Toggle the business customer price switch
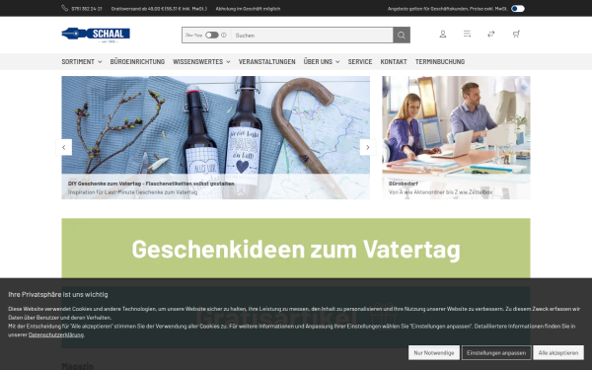Image resolution: width=592 pixels, height=370 pixels. coord(518,8)
